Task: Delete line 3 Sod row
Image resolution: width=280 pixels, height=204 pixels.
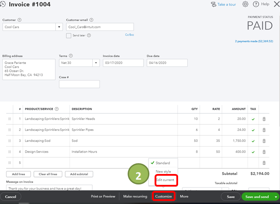Action: coord(264,141)
